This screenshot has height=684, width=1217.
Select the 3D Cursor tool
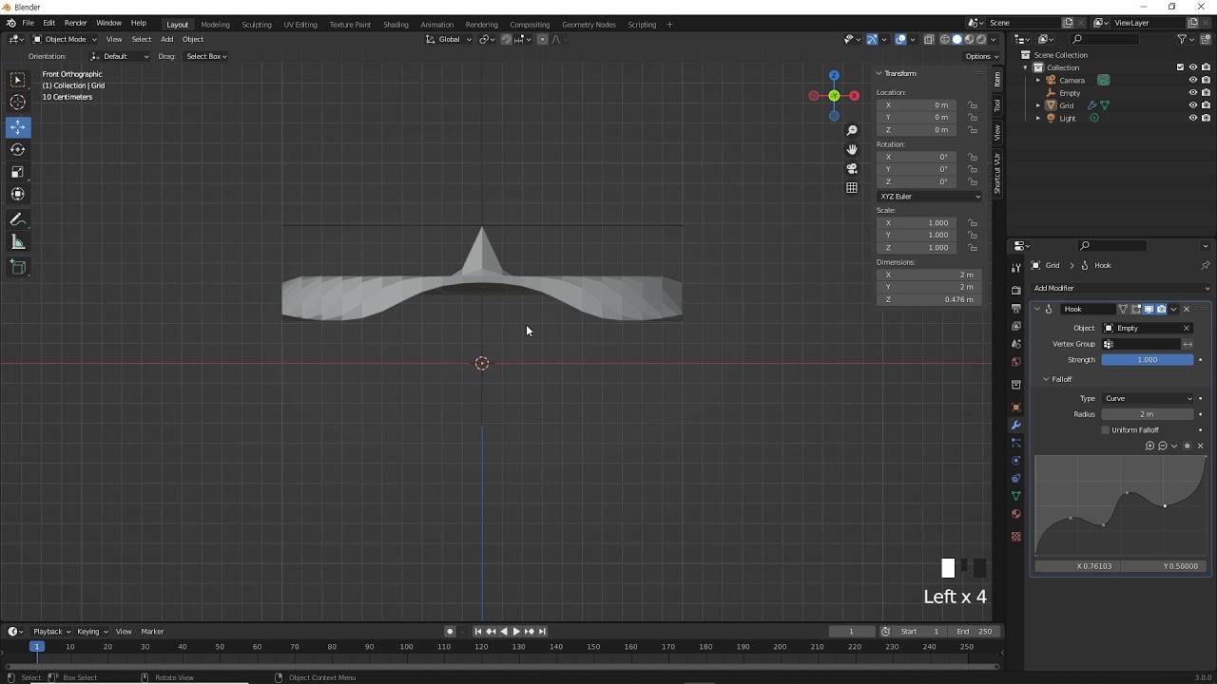[x=18, y=103]
